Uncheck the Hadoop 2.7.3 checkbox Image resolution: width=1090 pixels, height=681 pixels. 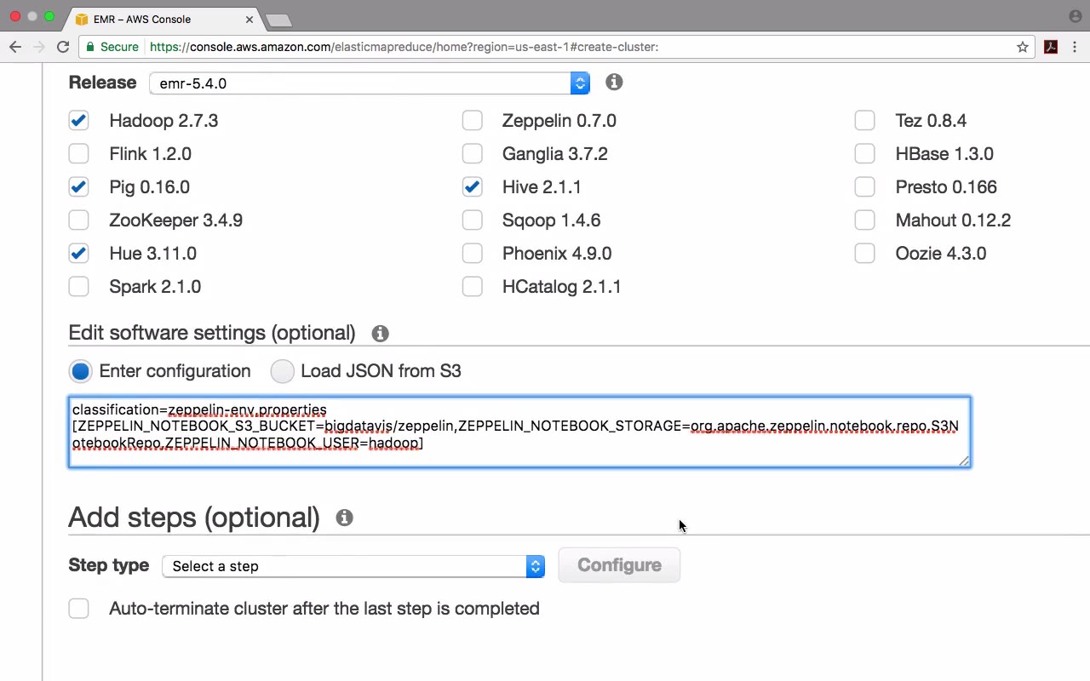(x=78, y=121)
